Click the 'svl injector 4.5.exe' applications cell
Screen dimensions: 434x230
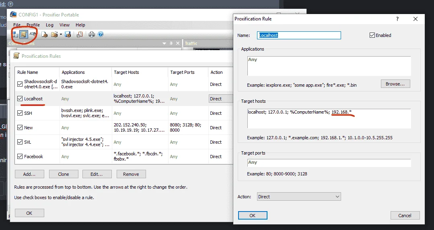pos(86,142)
